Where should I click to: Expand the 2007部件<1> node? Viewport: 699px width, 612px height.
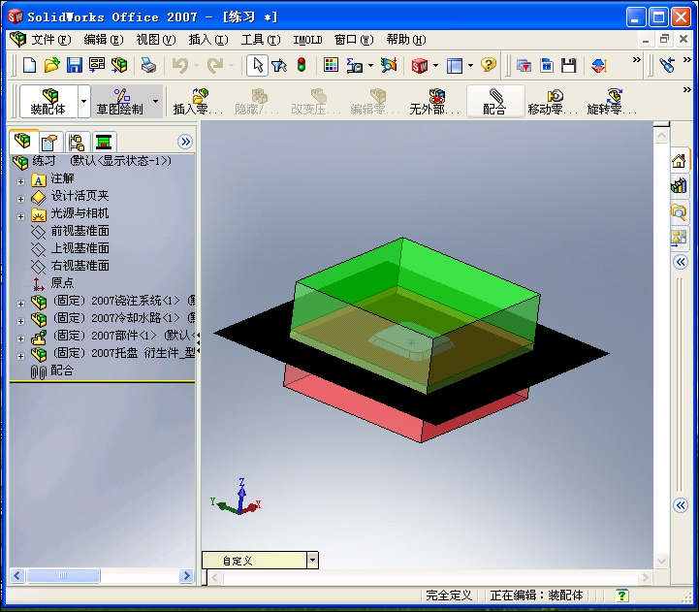(x=20, y=339)
